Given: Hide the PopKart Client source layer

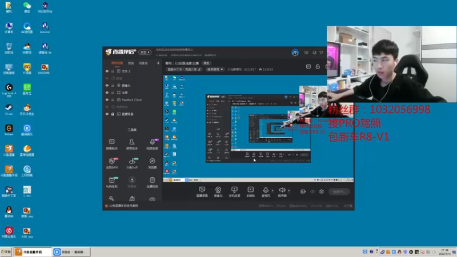Looking at the screenshot, I should 107,99.
